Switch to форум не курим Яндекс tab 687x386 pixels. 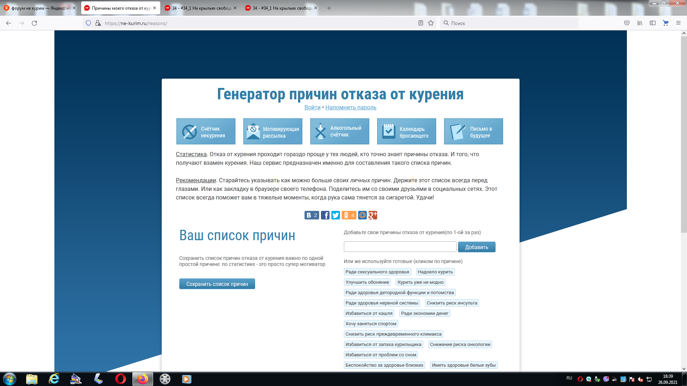(39, 8)
